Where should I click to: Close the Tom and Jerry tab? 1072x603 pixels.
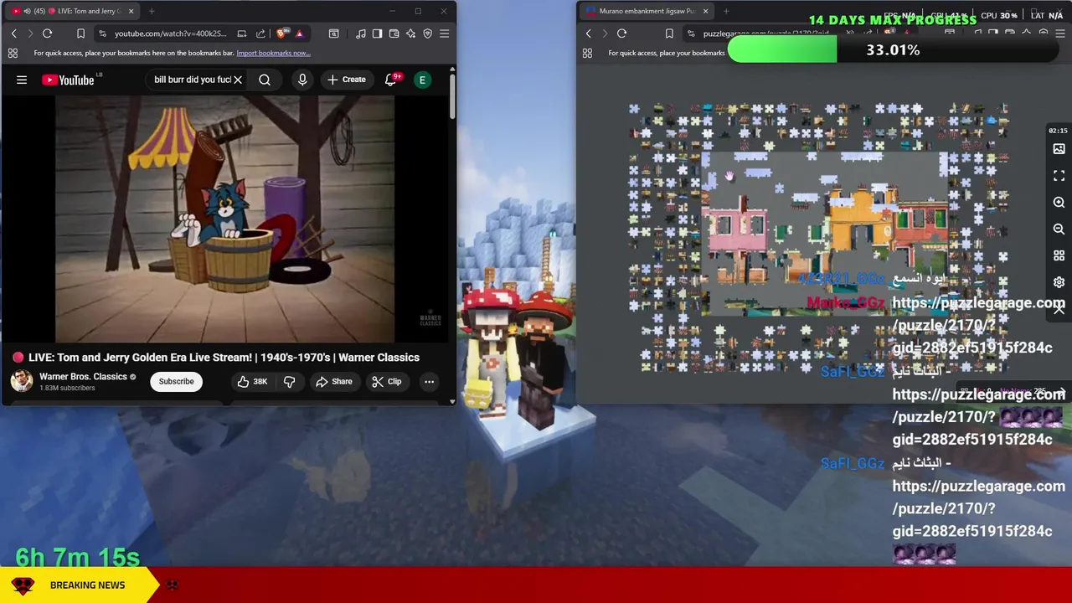[131, 11]
